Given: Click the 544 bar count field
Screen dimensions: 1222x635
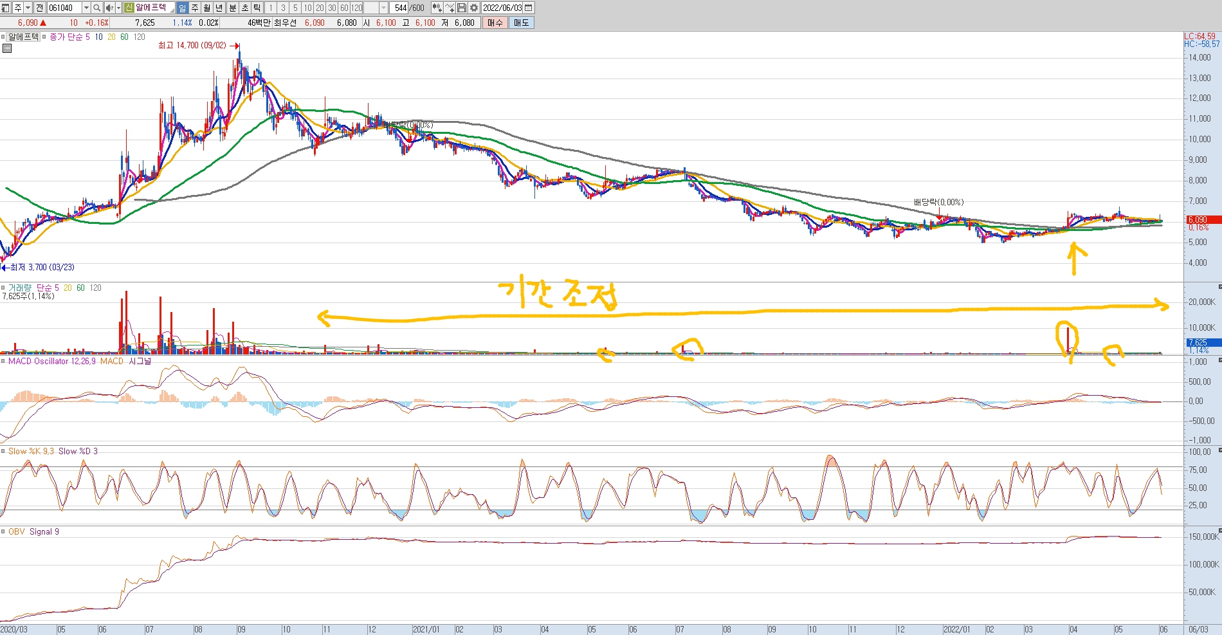Looking at the screenshot, I should 399,8.
